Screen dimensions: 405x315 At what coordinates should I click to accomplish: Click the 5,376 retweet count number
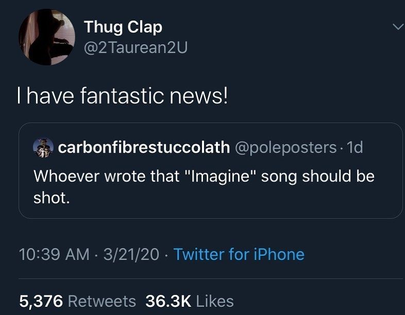coord(41,301)
